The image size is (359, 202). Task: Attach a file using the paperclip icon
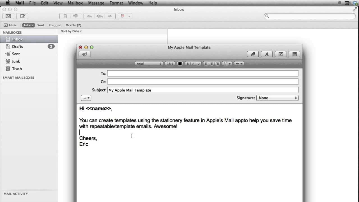click(253, 54)
